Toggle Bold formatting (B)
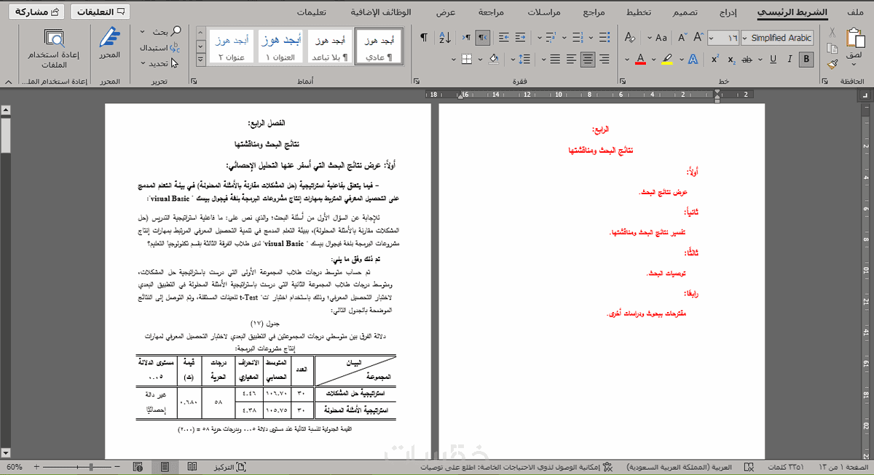The height and width of the screenshot is (475, 874). pos(806,59)
